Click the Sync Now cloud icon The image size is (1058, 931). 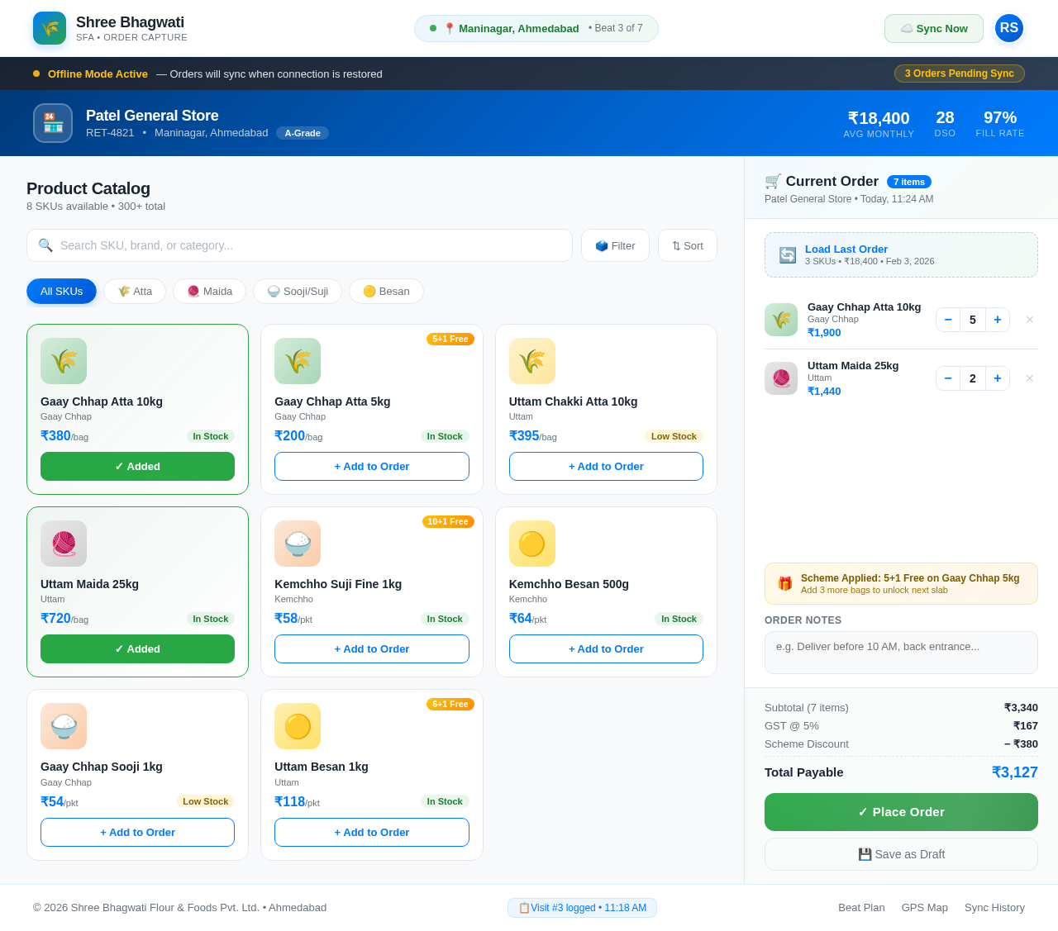point(905,28)
